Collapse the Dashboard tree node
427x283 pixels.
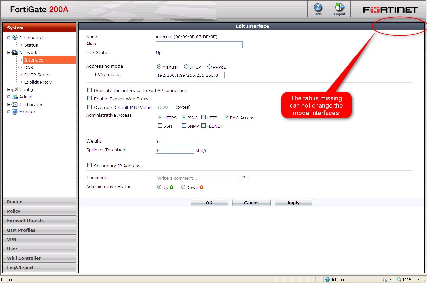pos(9,38)
